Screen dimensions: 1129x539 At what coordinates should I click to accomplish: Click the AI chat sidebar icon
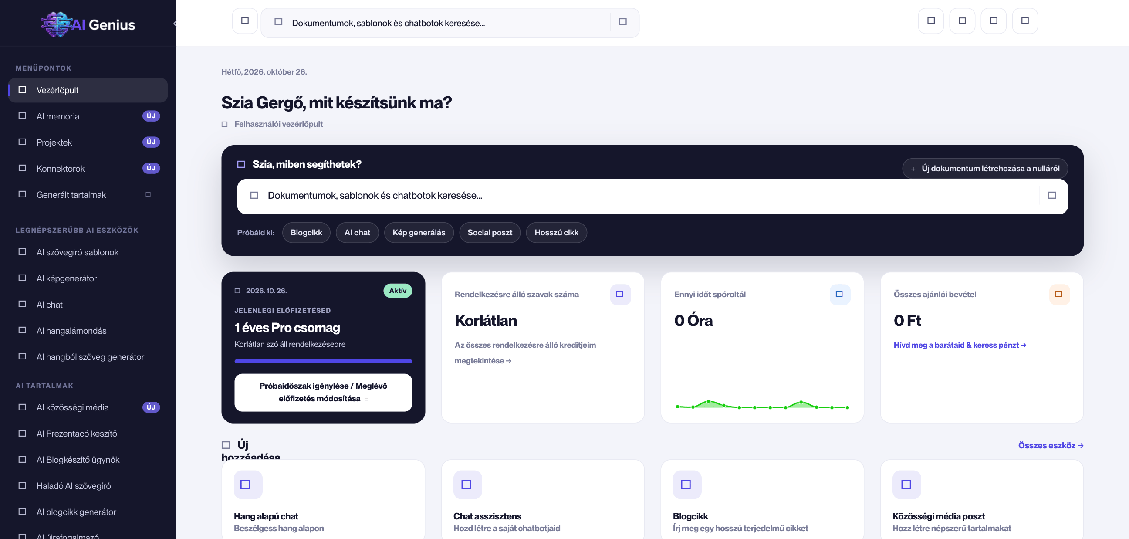click(x=22, y=304)
